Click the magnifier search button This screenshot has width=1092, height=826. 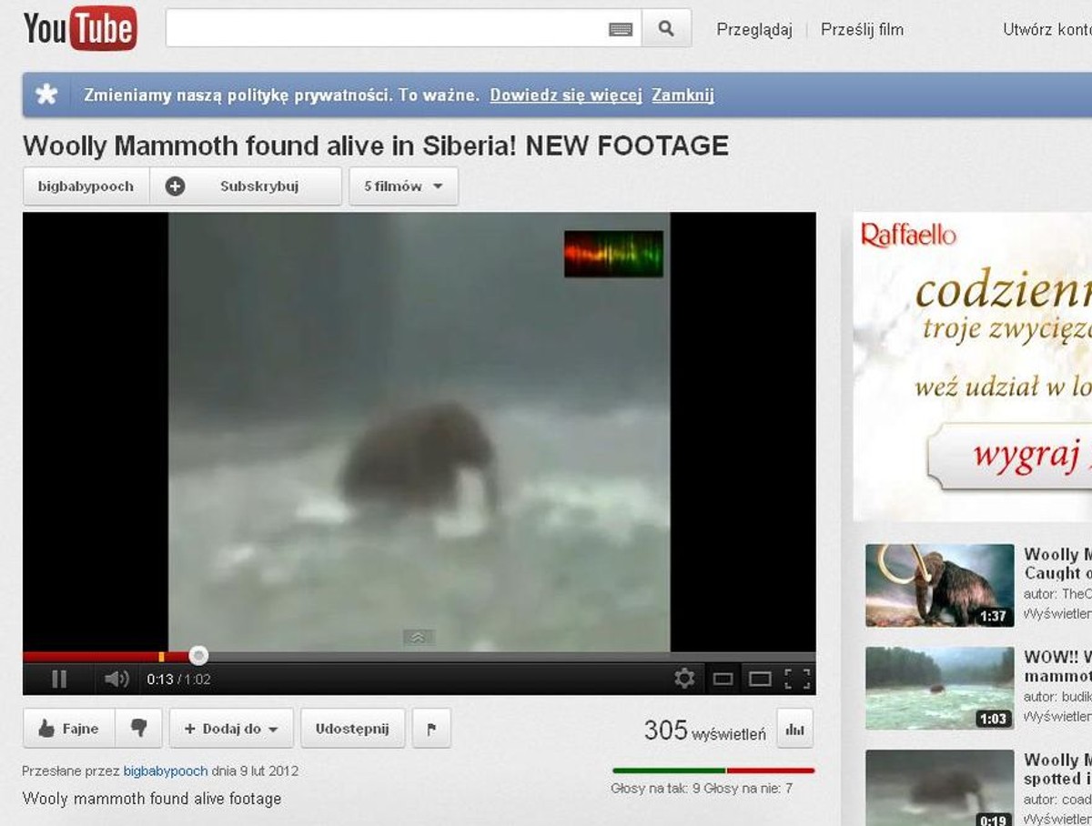click(x=666, y=28)
